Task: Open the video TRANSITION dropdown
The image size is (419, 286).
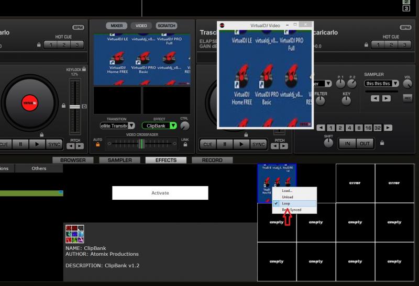Action: tap(132, 125)
